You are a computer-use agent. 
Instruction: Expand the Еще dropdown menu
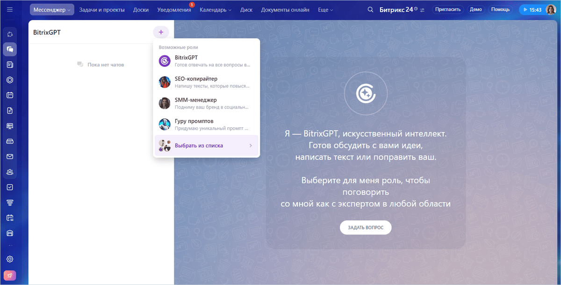pos(325,9)
